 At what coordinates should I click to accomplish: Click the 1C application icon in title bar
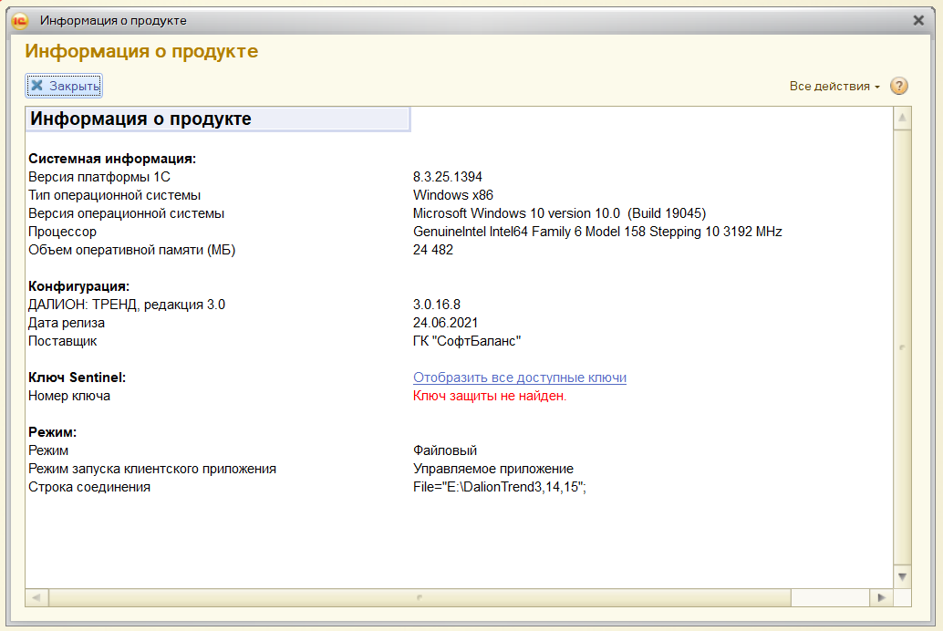click(x=20, y=20)
